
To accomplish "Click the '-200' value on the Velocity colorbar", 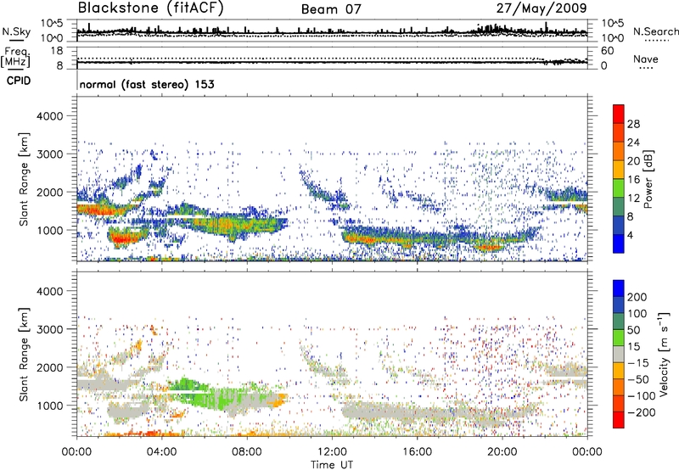I will (x=640, y=412).
